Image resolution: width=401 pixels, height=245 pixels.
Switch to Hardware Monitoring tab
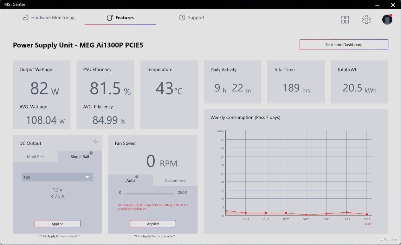point(53,18)
